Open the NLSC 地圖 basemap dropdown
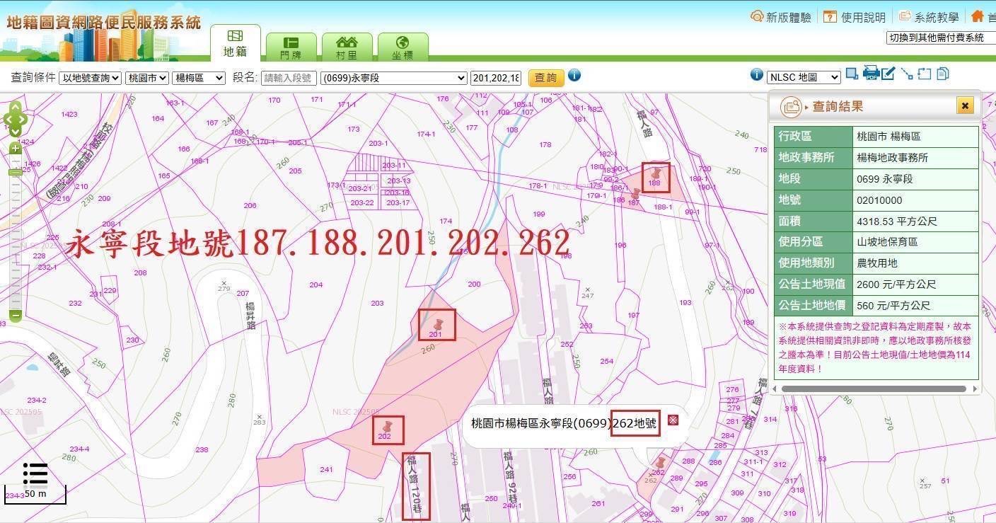The width and height of the screenshot is (996, 523). 804,77
